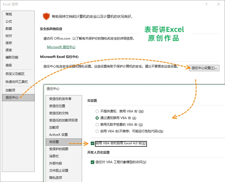Image resolution: width=225 pixels, height=182 pixels.
Task: Close the Excel Options dialog
Action: click(219, 4)
